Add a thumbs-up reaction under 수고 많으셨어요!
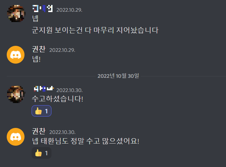The image size is (226, 167). (42, 153)
